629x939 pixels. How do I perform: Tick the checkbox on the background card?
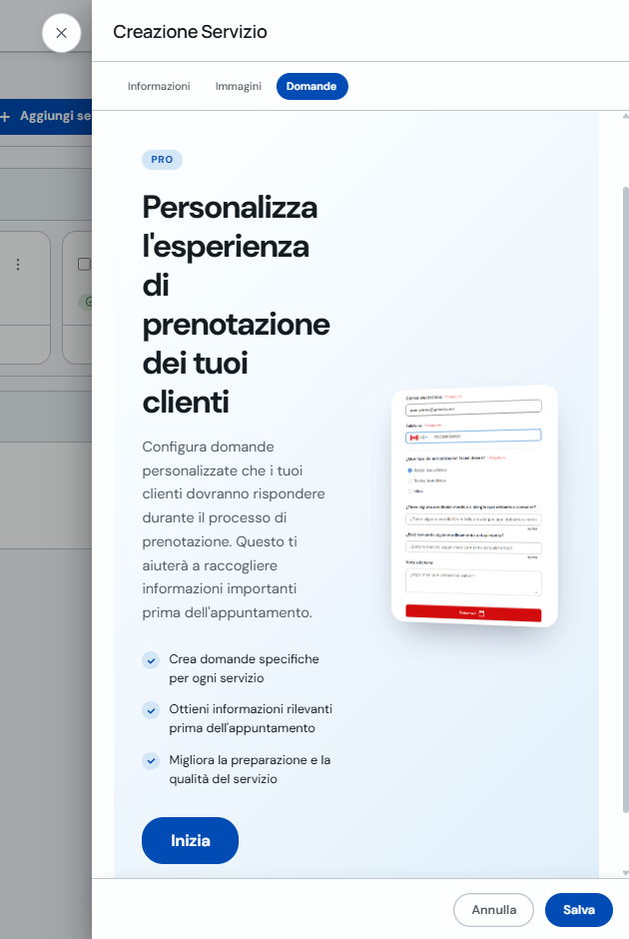(x=85, y=264)
